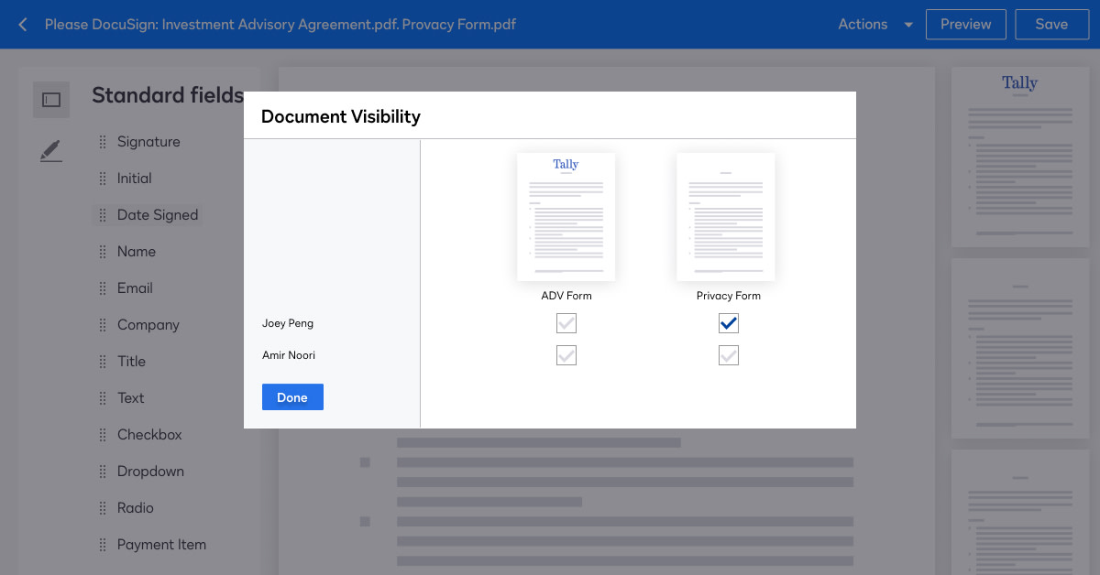Uncheck Privacy Form visibility for Joey Peng
The width and height of the screenshot is (1100, 575).
point(728,323)
